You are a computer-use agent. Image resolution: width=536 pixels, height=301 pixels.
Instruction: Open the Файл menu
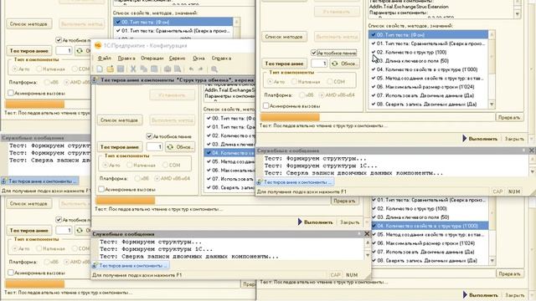(x=104, y=58)
